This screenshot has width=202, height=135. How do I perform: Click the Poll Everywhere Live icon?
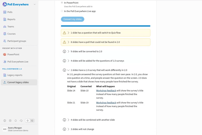click(x=5, y=62)
